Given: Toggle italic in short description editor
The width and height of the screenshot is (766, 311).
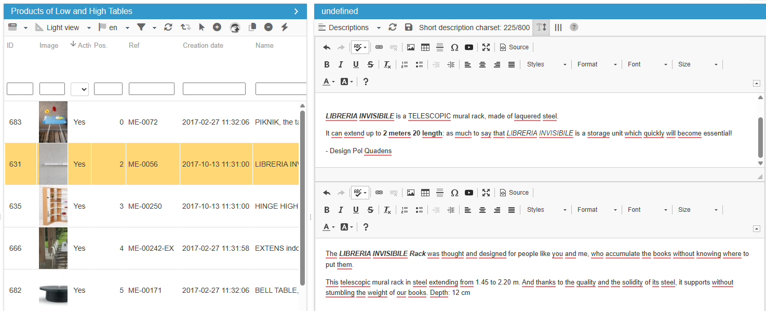Looking at the screenshot, I should tap(341, 65).
